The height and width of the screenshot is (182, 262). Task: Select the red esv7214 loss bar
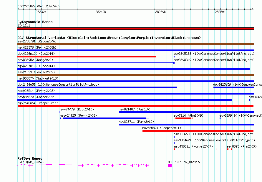tap(183, 118)
